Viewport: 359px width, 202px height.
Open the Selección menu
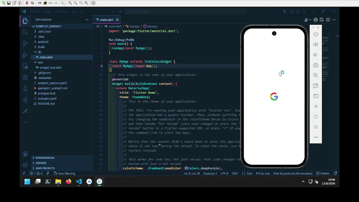click(61, 12)
